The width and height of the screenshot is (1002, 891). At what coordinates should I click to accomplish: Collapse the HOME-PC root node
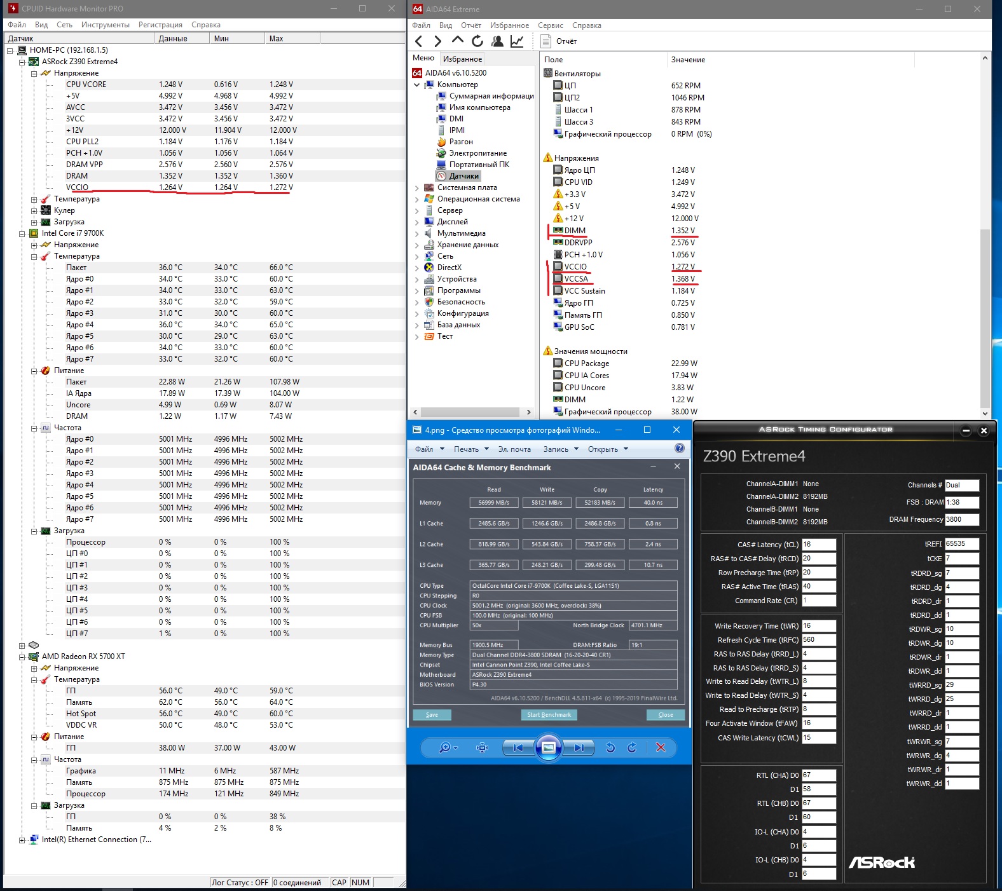click(10, 50)
